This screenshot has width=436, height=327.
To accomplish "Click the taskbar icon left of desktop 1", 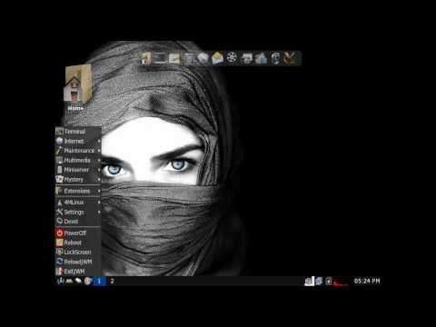I will click(x=88, y=281).
